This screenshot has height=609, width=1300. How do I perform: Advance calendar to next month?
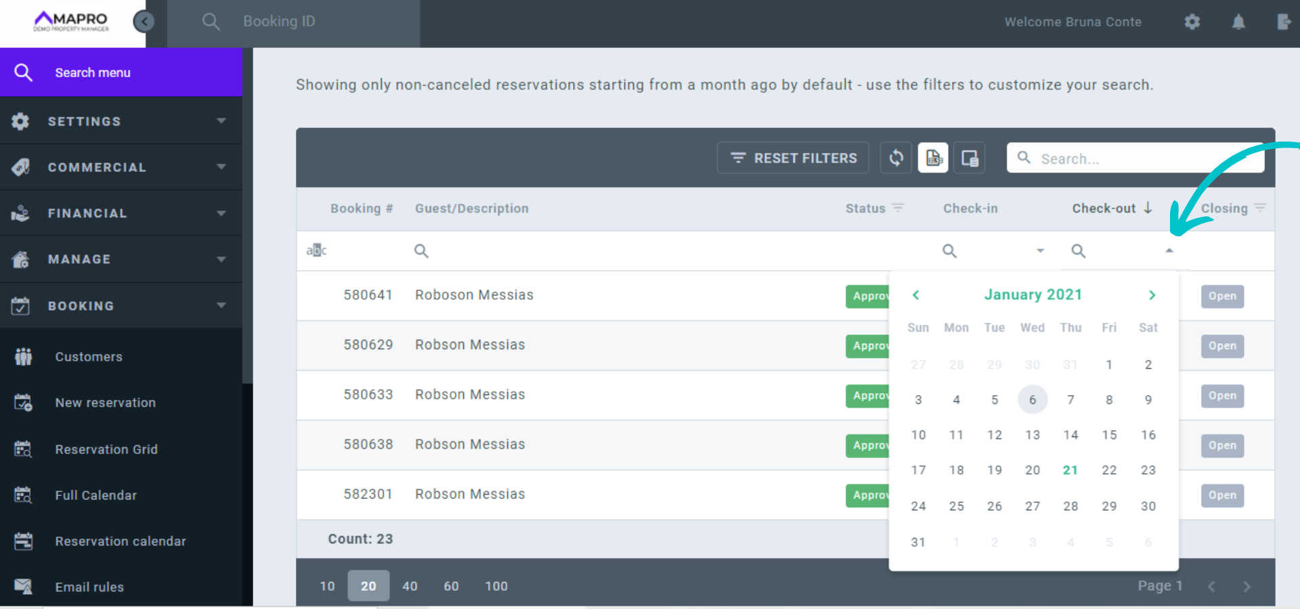point(1152,295)
